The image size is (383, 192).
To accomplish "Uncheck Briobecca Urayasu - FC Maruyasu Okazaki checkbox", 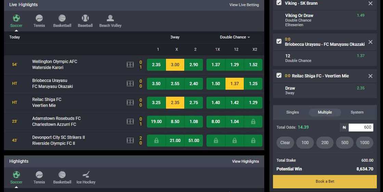I will pyautogui.click(x=279, y=41).
